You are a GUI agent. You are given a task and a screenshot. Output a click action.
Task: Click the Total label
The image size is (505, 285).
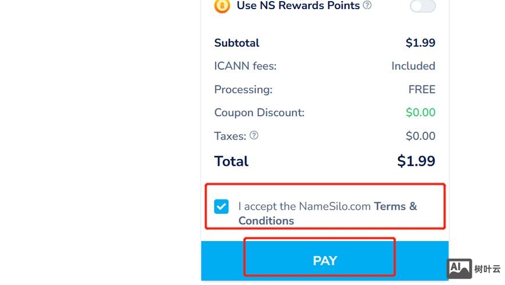click(231, 161)
